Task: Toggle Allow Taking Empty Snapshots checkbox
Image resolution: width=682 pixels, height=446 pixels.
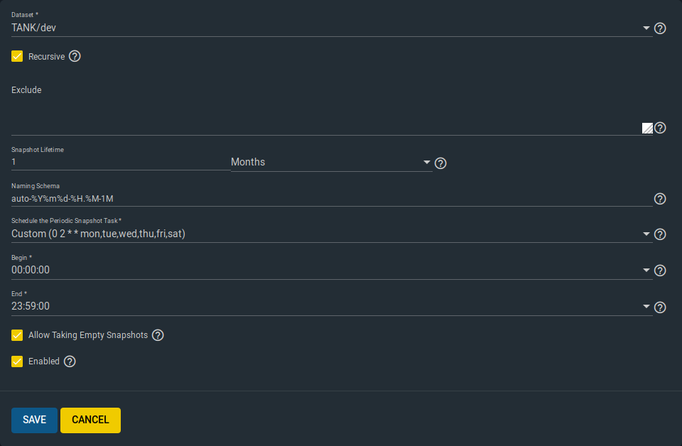Action: coord(17,335)
